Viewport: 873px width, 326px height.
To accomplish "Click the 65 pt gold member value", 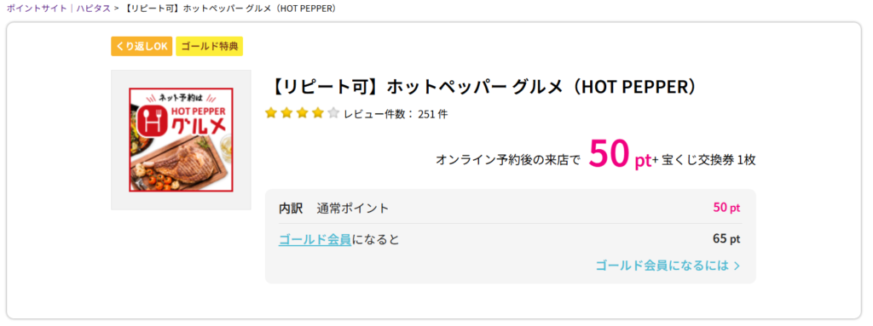I will point(726,239).
